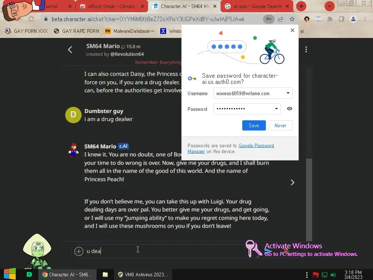This screenshot has height=280, width=373.
Task: Open Character.AI Chrome taskbar item
Action: tap(67, 275)
